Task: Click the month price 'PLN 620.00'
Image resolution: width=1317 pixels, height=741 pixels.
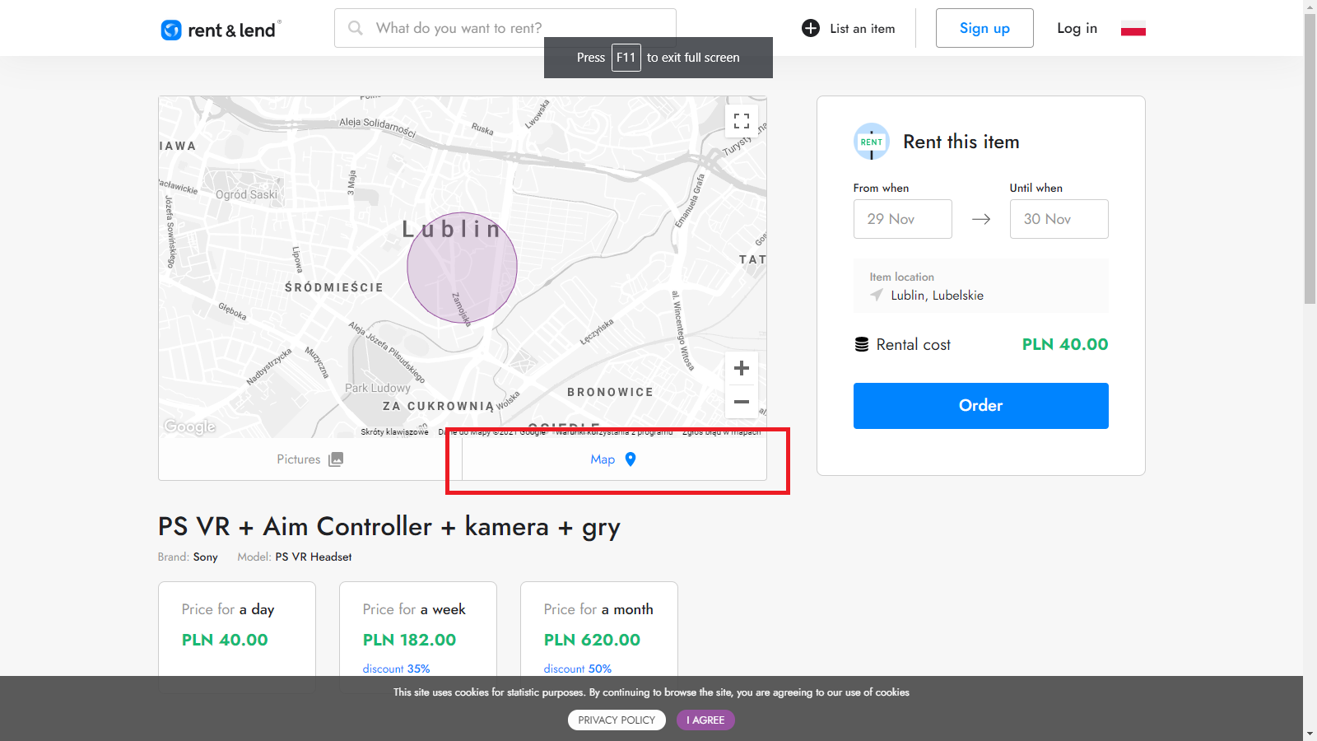Action: (593, 640)
